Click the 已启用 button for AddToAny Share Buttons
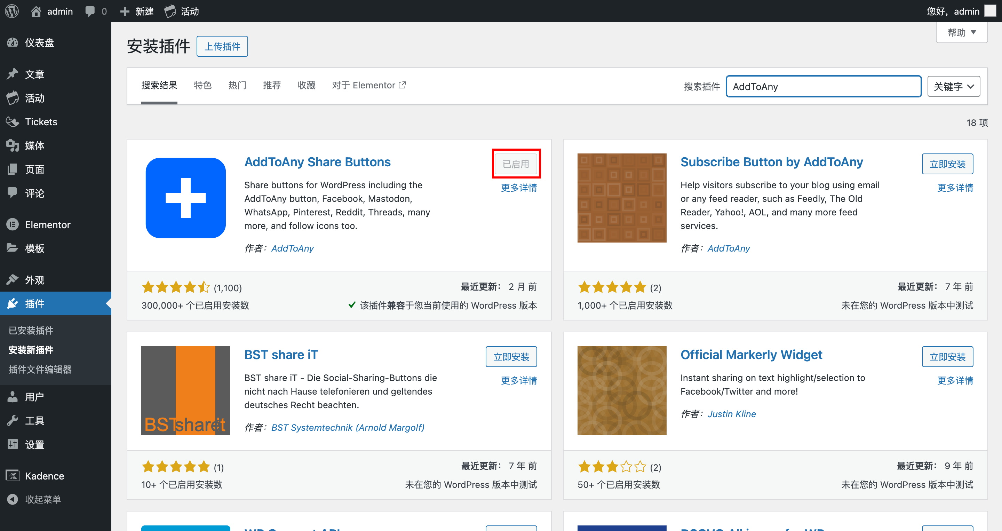 click(x=516, y=164)
